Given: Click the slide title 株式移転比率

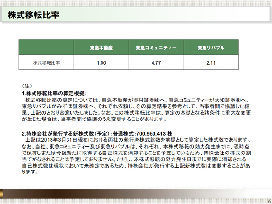Looking at the screenshot, I should tap(34, 15).
